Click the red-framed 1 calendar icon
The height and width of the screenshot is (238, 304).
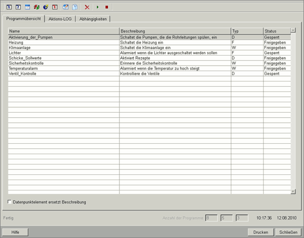[x=55, y=8]
